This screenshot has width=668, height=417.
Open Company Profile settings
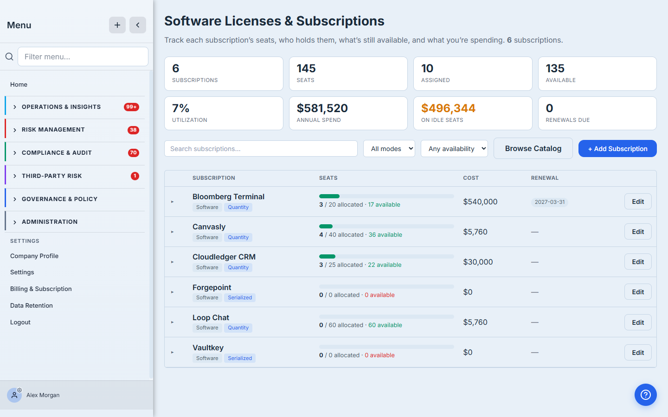point(34,256)
